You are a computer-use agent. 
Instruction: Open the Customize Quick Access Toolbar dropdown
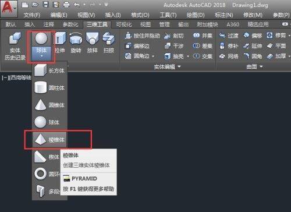(107, 5)
